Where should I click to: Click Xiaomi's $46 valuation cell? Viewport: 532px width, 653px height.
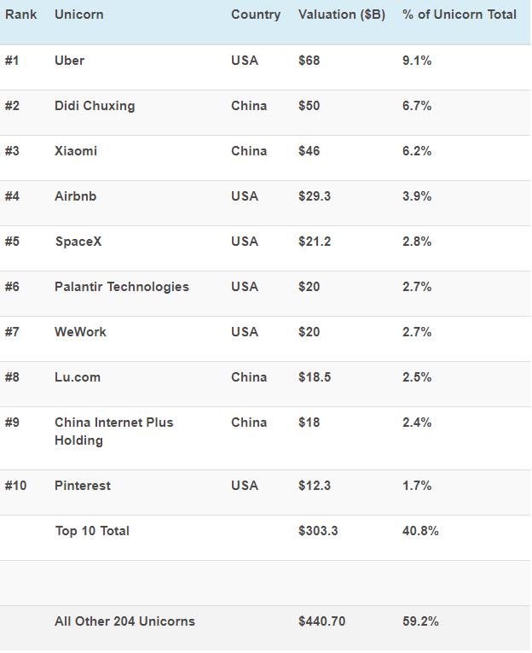(309, 151)
